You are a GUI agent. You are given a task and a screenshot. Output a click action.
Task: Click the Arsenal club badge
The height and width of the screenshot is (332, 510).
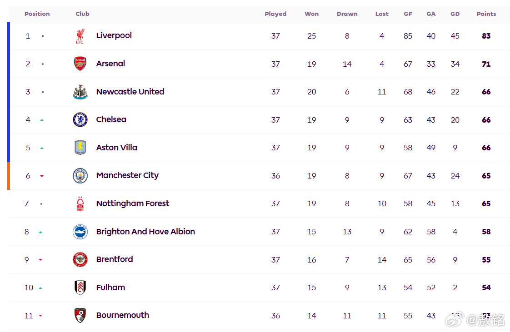pos(80,64)
